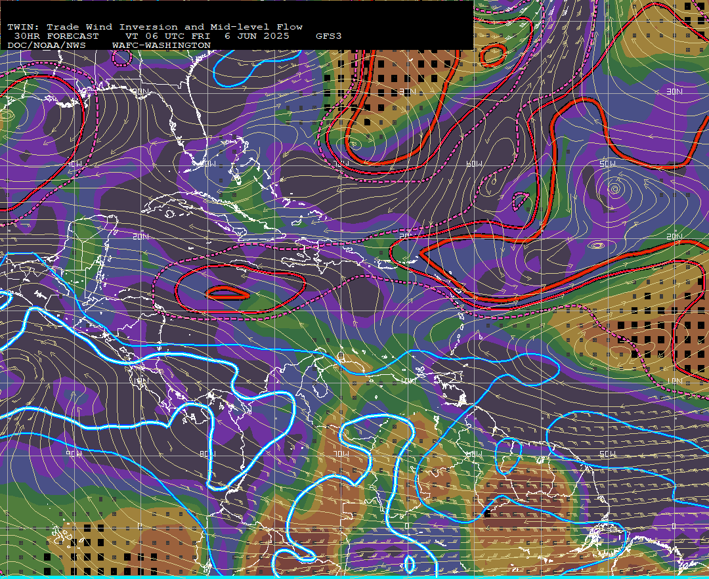Click the '30HR FORECAST' header text
709x579 pixels.
pos(56,36)
